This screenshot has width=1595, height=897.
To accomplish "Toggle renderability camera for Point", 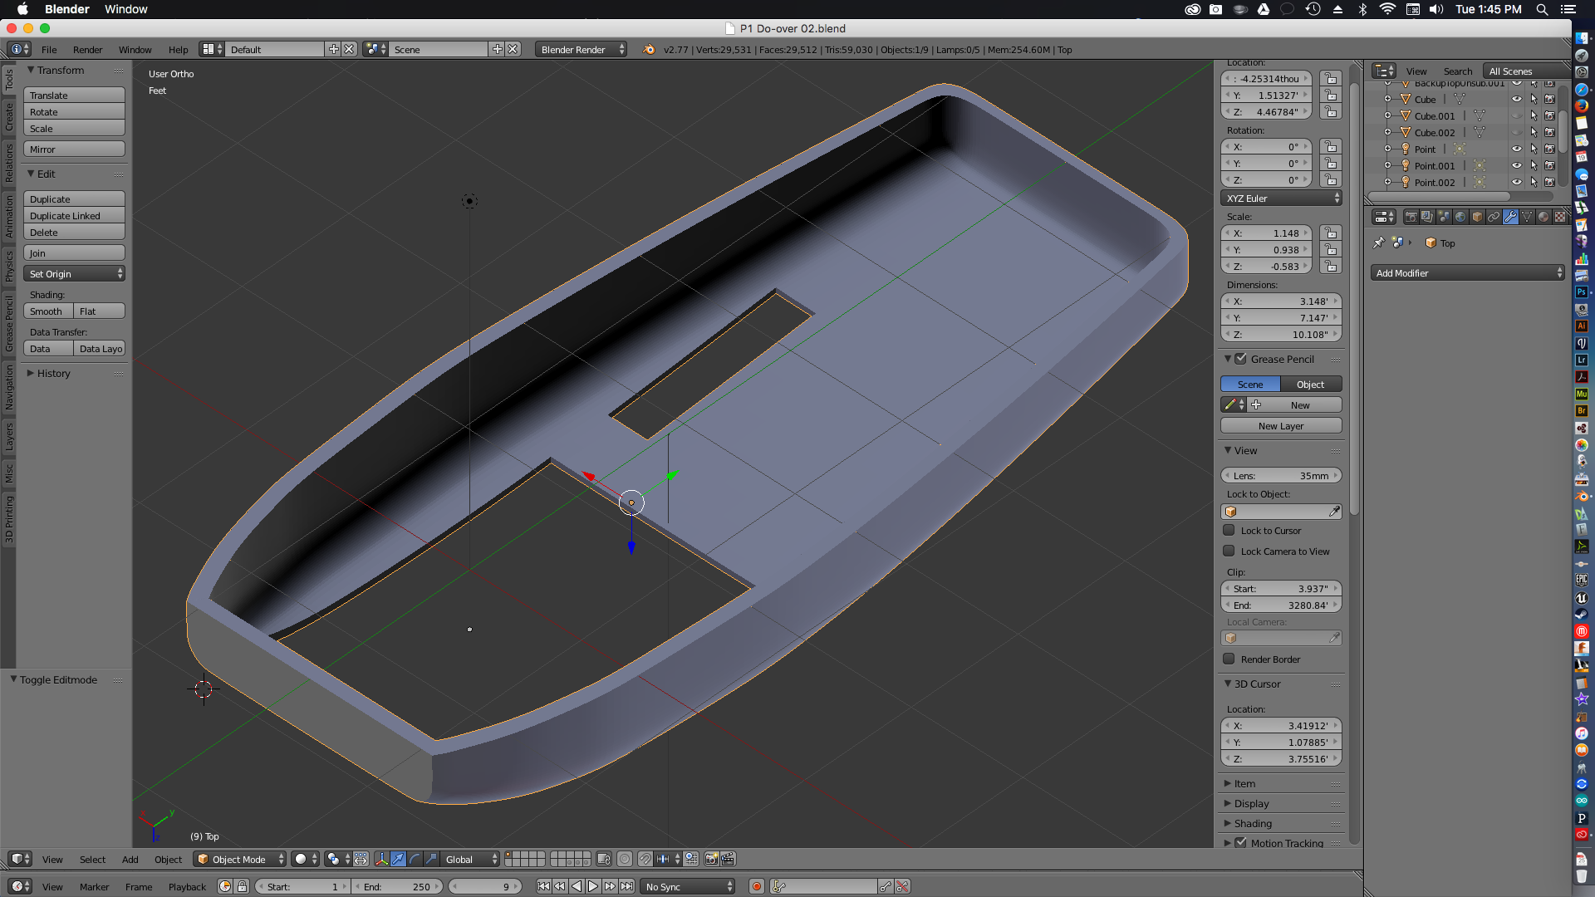I will tap(1550, 149).
